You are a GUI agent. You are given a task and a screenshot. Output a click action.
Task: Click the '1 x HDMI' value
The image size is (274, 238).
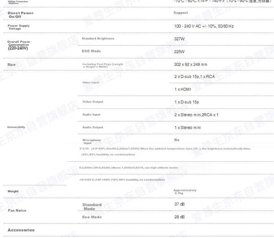click(183, 89)
